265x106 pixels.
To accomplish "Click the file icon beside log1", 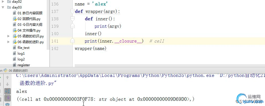I will pos(15,54).
